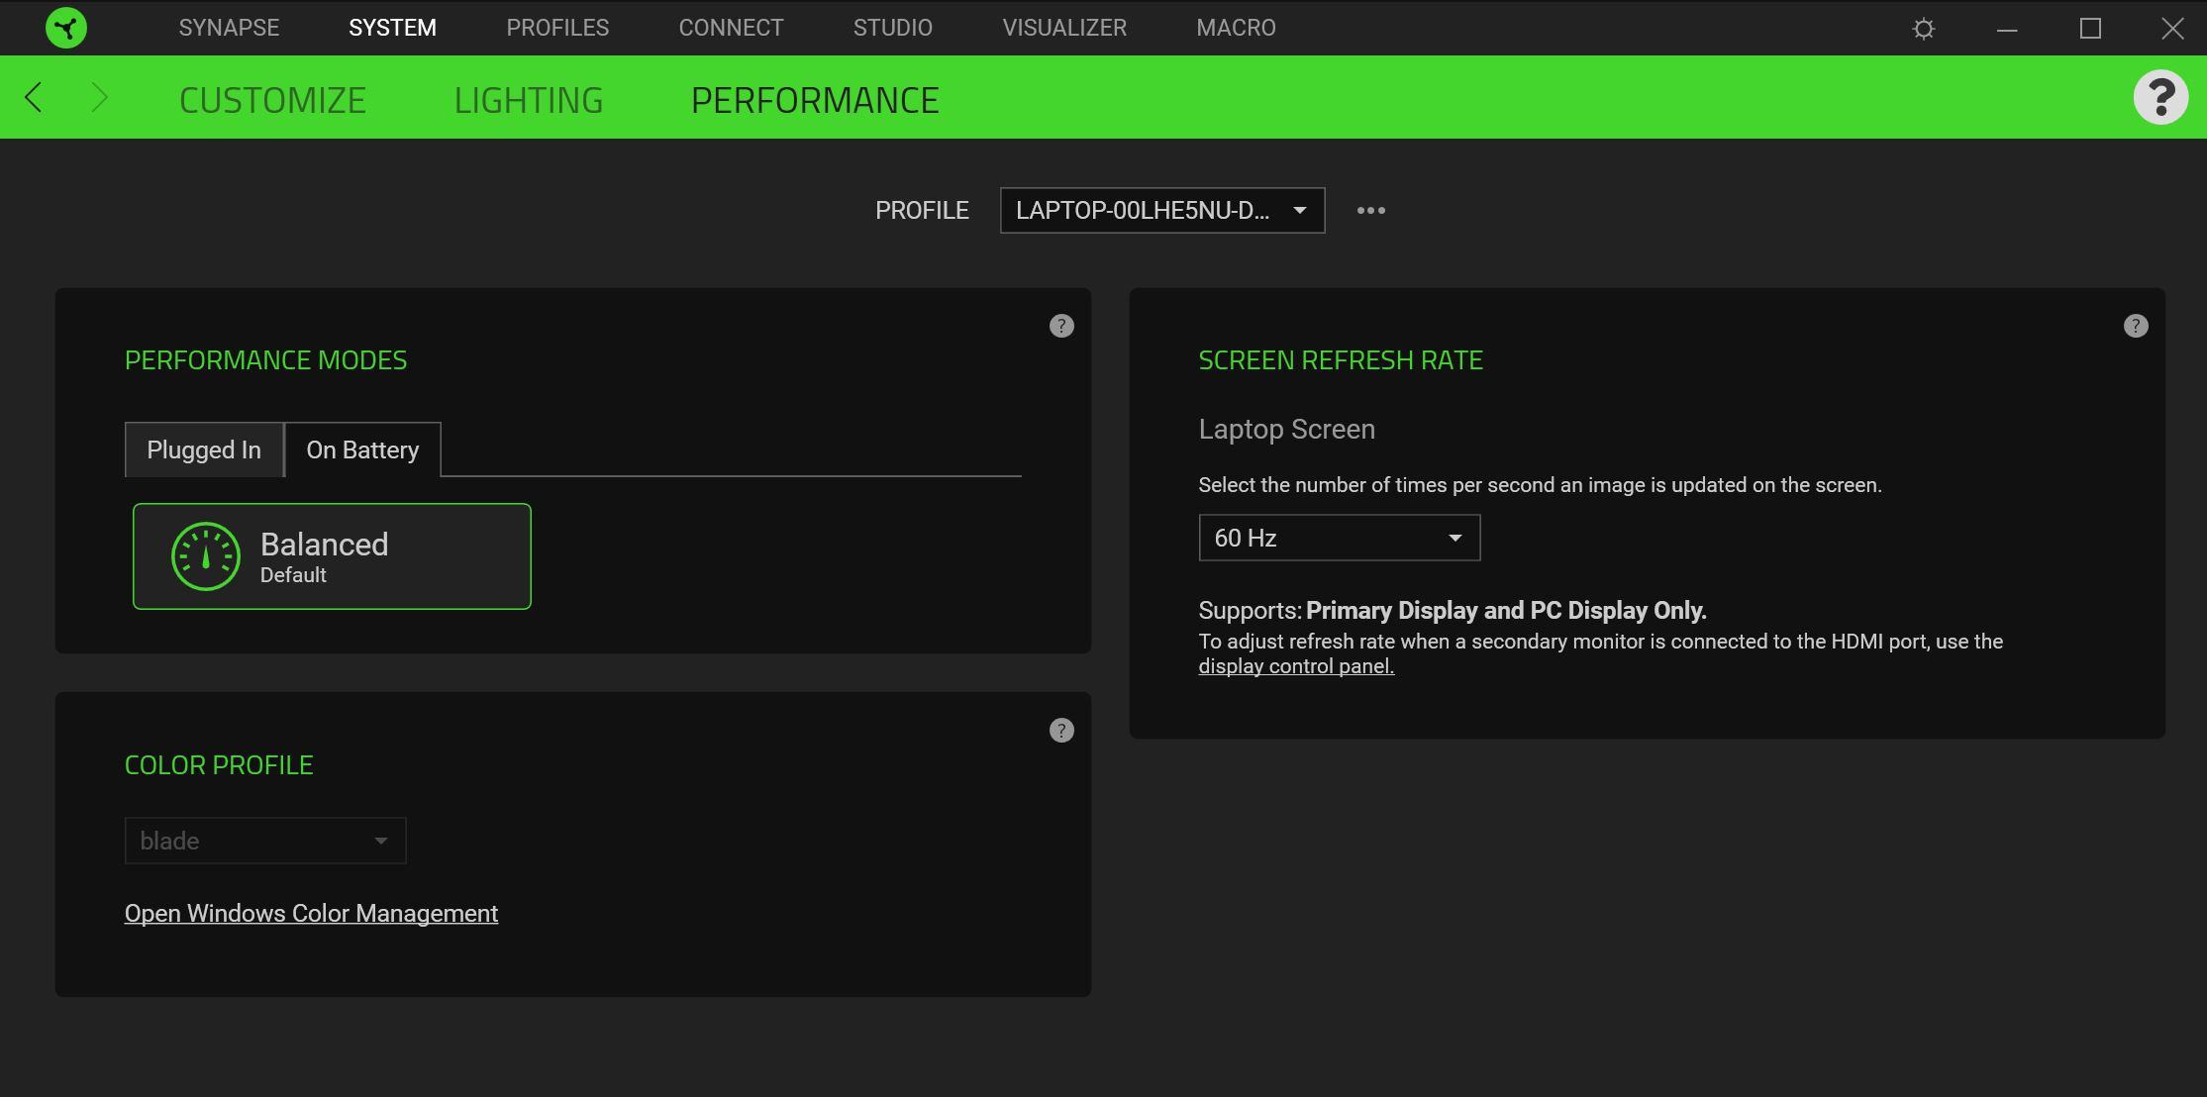The height and width of the screenshot is (1097, 2207).
Task: Minimize the Razer Synapse window
Action: [2007, 29]
